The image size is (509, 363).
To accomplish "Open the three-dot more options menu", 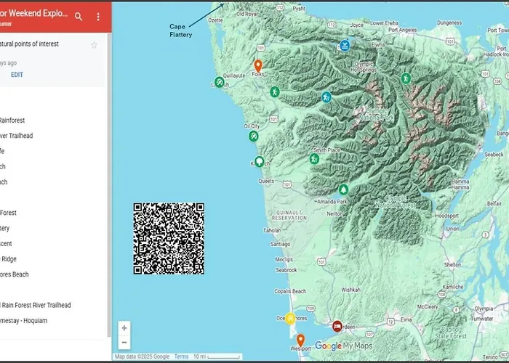I will (x=98, y=17).
